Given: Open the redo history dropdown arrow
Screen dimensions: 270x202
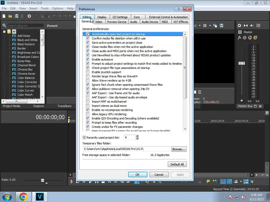Looking at the screenshot, I should 70,16.
